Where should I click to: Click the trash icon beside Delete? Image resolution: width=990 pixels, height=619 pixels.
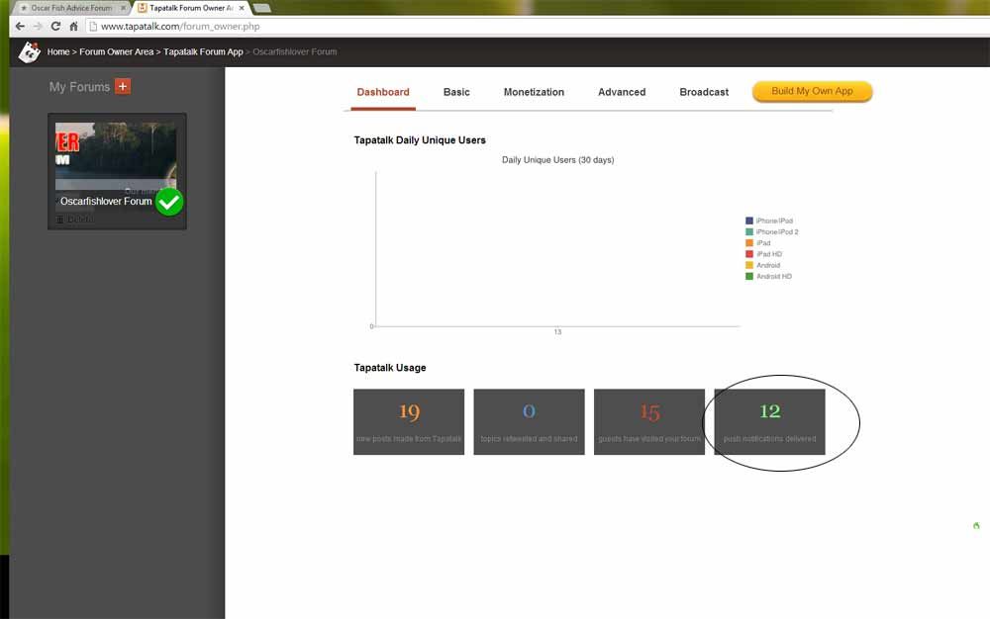(60, 220)
